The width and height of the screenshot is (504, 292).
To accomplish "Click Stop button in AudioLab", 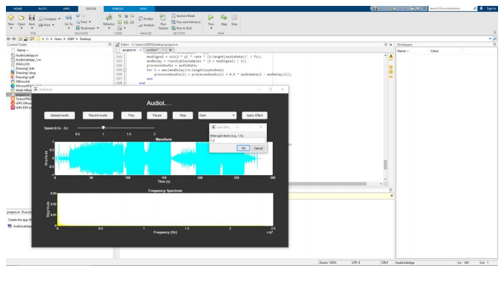I will tap(183, 115).
